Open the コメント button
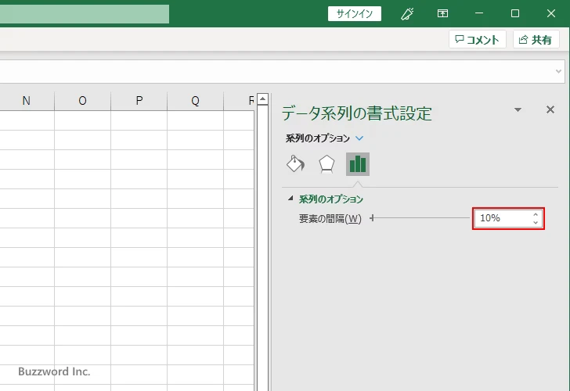The width and height of the screenshot is (570, 391). coord(478,39)
